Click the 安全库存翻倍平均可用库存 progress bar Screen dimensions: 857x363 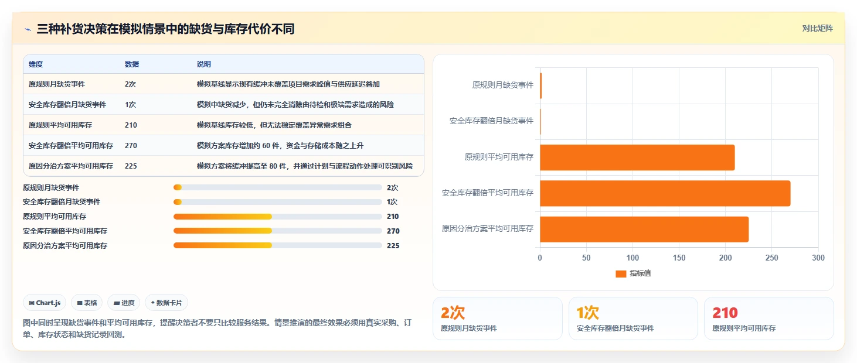(x=278, y=231)
